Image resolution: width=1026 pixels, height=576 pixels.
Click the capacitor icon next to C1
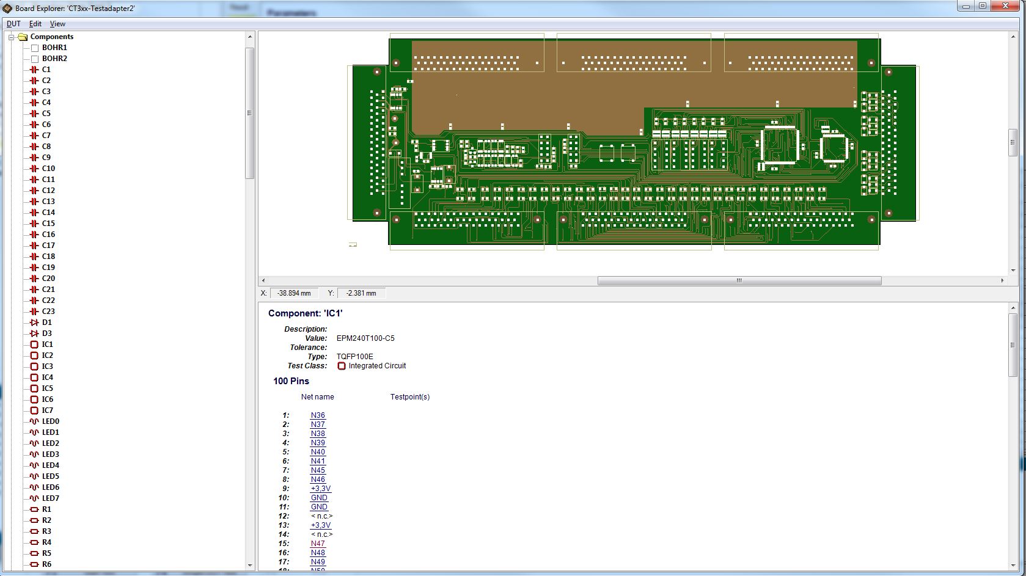click(34, 70)
